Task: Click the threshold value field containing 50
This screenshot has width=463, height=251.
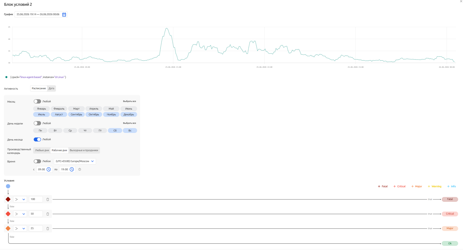Action: pyautogui.click(x=36, y=214)
